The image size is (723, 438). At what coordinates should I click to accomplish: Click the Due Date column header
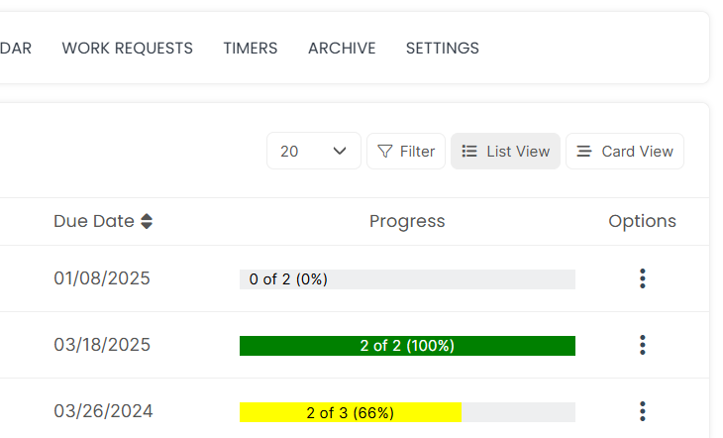click(94, 222)
